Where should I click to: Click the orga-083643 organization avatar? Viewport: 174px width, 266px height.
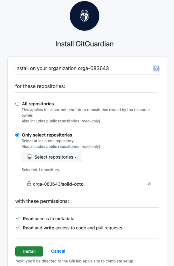156,69
